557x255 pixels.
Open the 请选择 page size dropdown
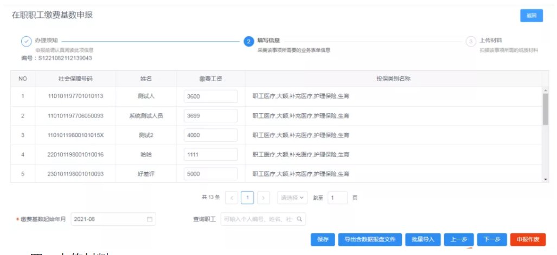[292, 198]
